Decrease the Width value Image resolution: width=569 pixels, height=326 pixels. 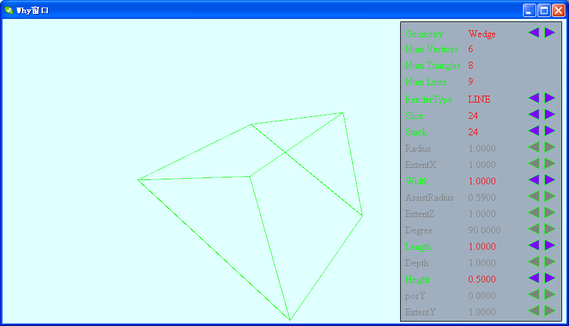[534, 180]
